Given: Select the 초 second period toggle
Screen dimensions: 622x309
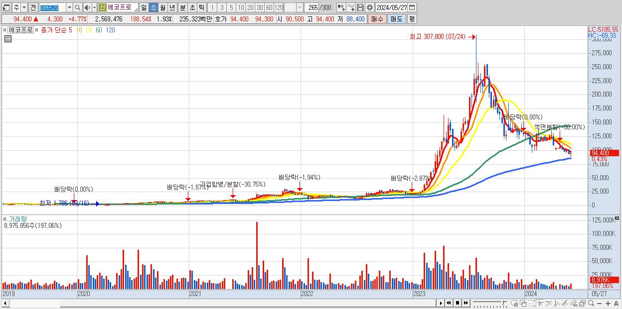Looking at the screenshot, I should click(x=192, y=8).
